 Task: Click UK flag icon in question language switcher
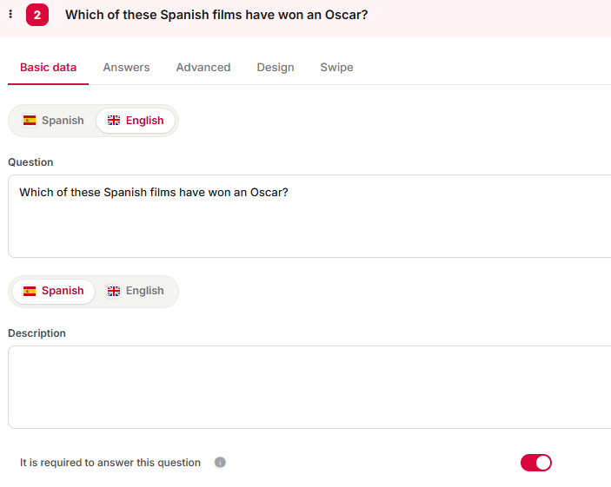coord(114,121)
